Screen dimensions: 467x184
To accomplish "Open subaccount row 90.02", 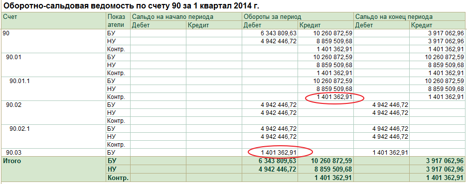I will (13, 104).
